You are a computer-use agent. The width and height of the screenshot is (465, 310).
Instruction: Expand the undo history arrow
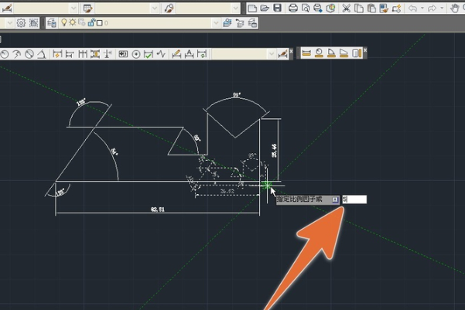(422, 8)
